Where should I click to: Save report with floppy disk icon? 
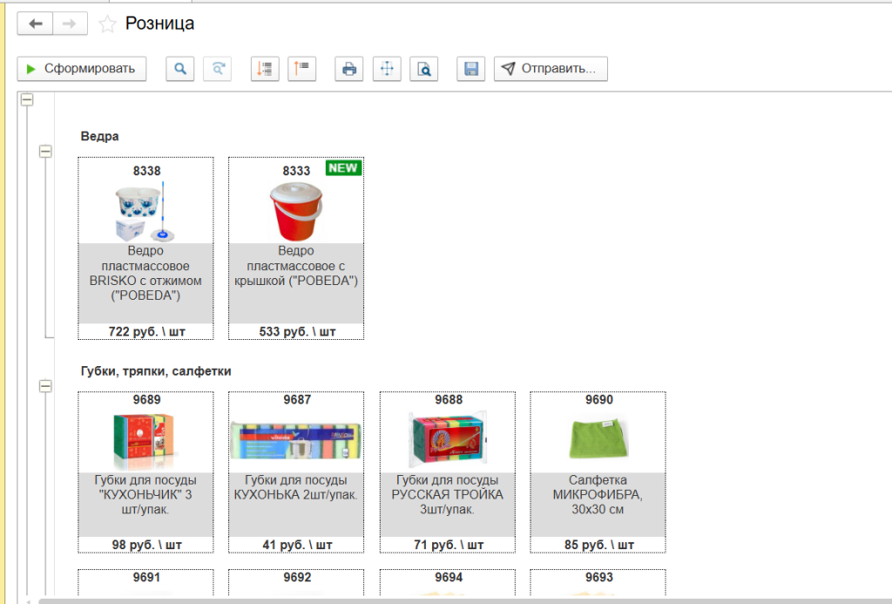pos(470,69)
